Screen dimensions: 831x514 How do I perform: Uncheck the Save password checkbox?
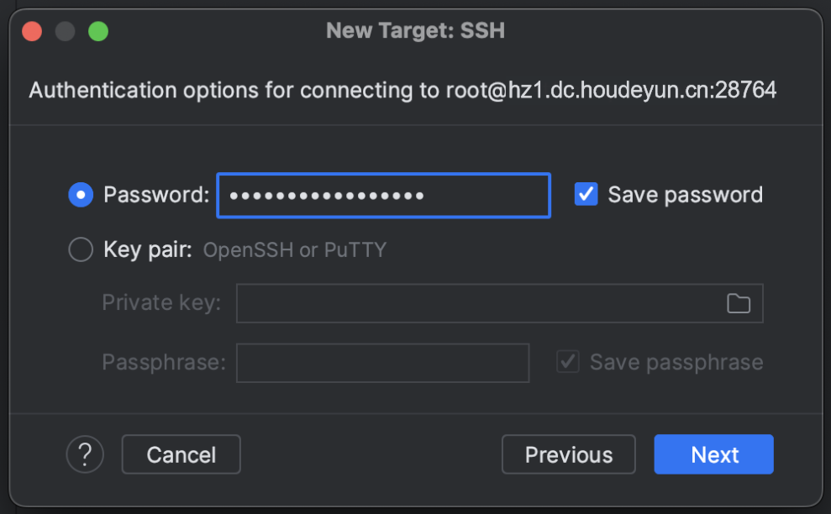(586, 194)
